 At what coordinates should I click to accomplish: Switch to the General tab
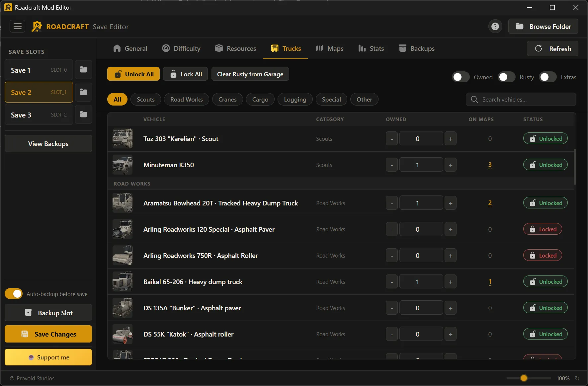point(130,48)
